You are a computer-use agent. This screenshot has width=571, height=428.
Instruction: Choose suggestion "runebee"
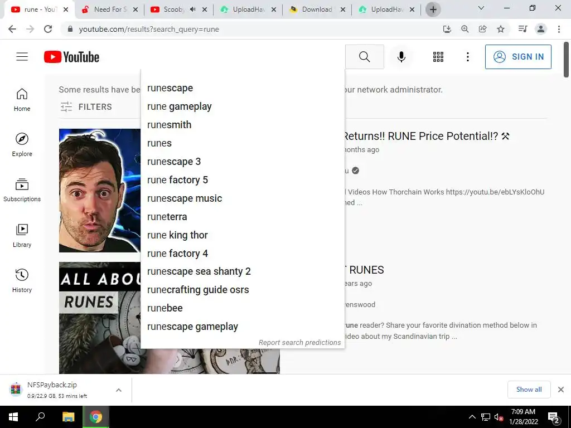click(x=243, y=308)
